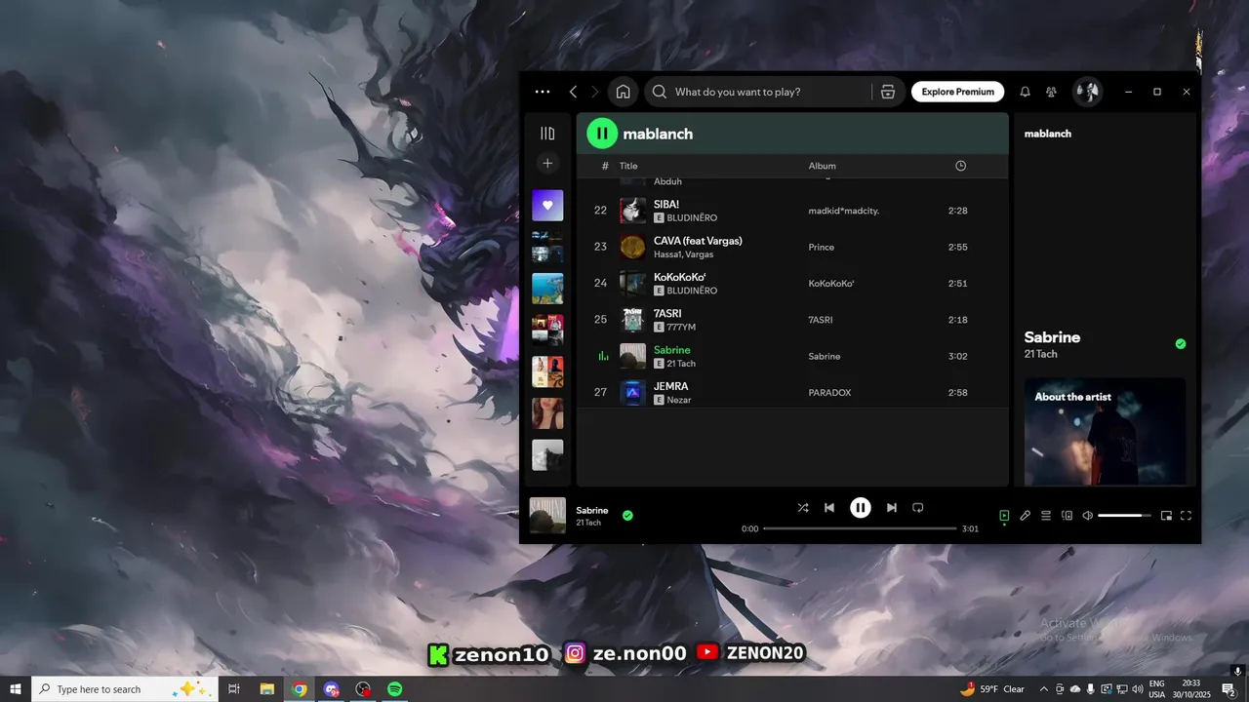Open the system volume tray icon
The width and height of the screenshot is (1249, 702).
tap(1138, 689)
